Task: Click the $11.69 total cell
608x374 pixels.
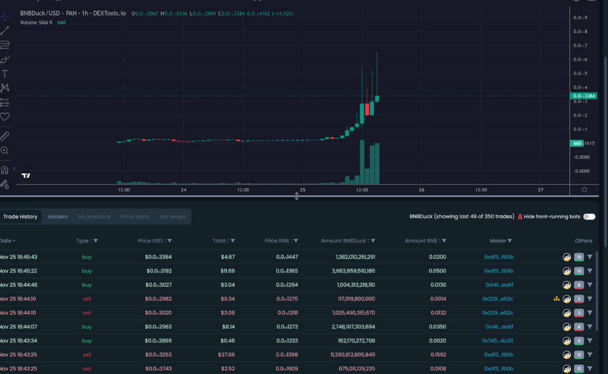Action: point(226,271)
